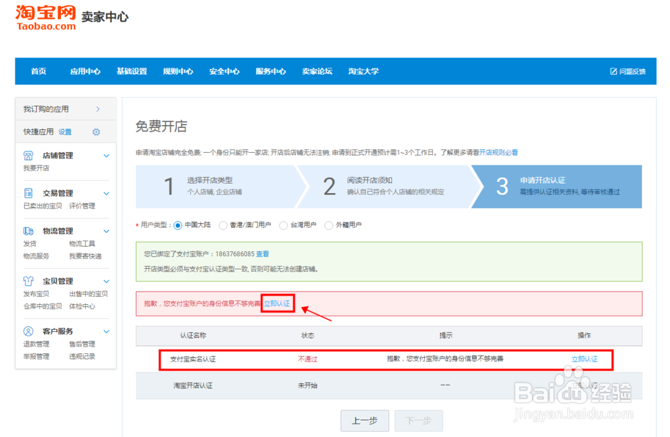Viewport: 670px width, 437px height.
Task: Collapse the 客户服务 section chevron
Action: pyautogui.click(x=107, y=331)
